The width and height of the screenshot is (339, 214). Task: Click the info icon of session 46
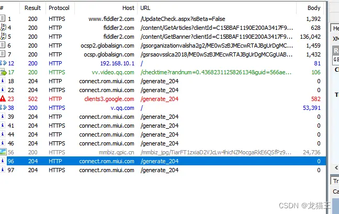point(3,143)
